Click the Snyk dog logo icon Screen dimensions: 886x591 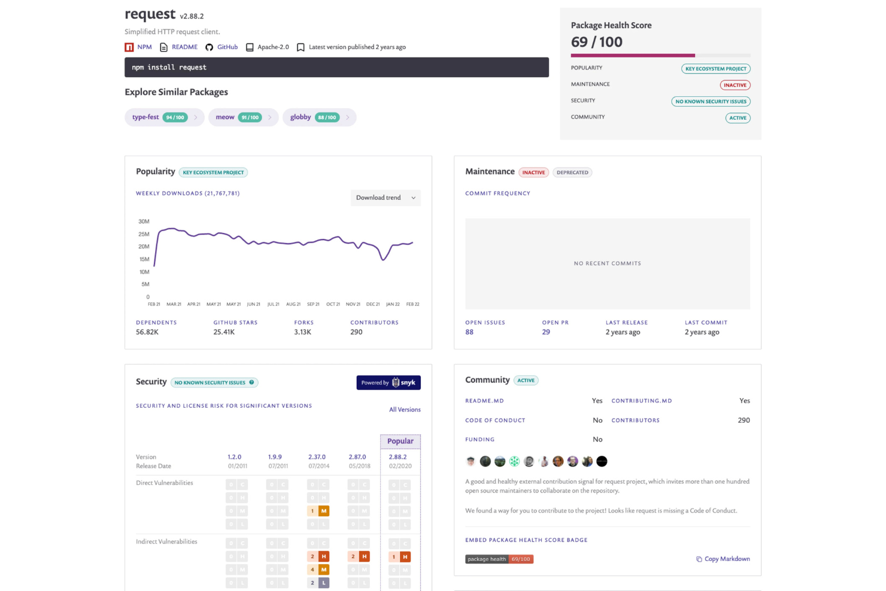tap(396, 383)
